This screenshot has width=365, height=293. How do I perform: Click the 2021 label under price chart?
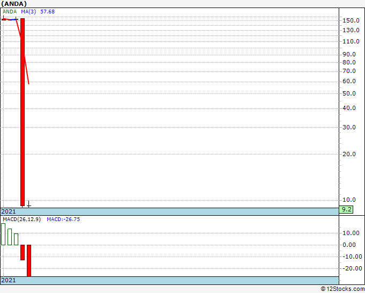9,211
